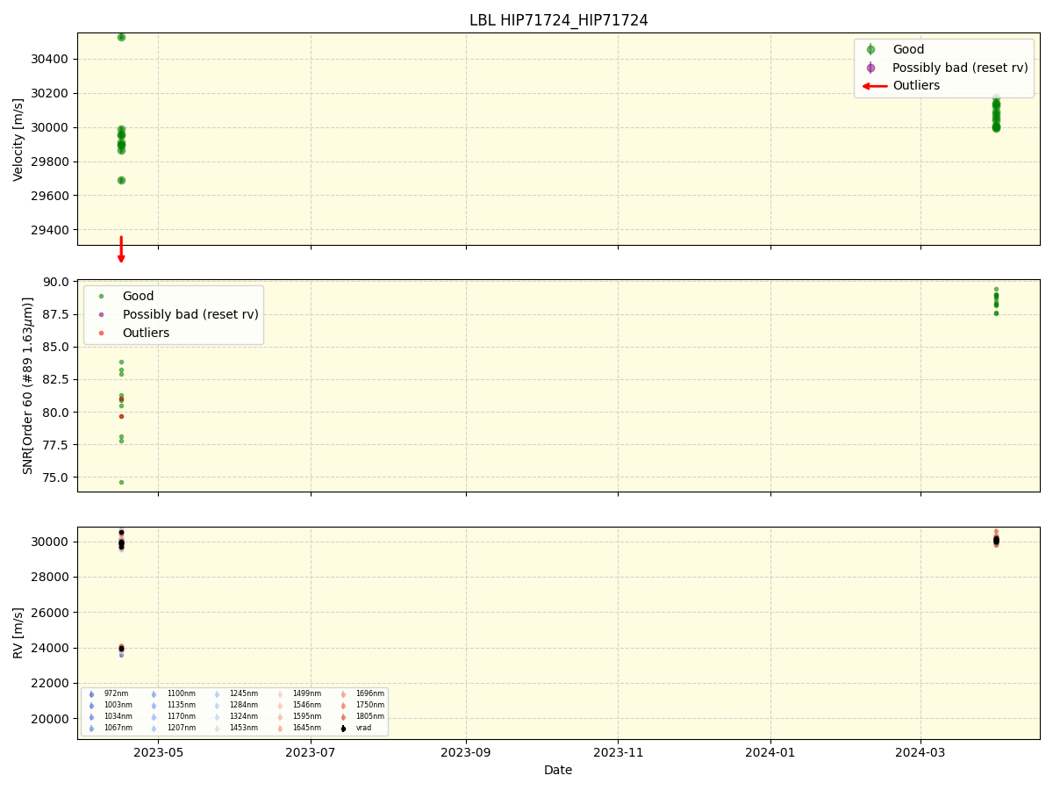This screenshot has width=1053, height=790.
Task: Click the 1805nm marker in bottom legend
Action: 343,717
